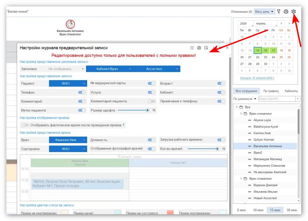Click the Размер шрифта slider handle

click(147, 110)
